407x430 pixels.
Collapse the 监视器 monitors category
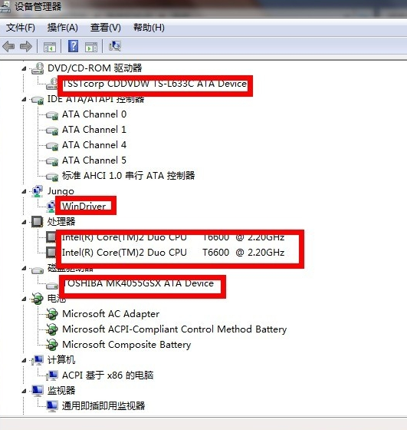[x=24, y=392]
